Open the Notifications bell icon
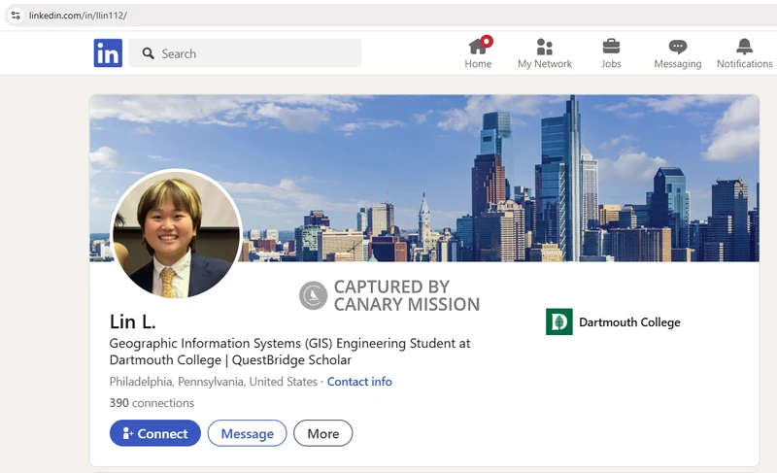Viewport: 777px width, 473px height. point(744,47)
